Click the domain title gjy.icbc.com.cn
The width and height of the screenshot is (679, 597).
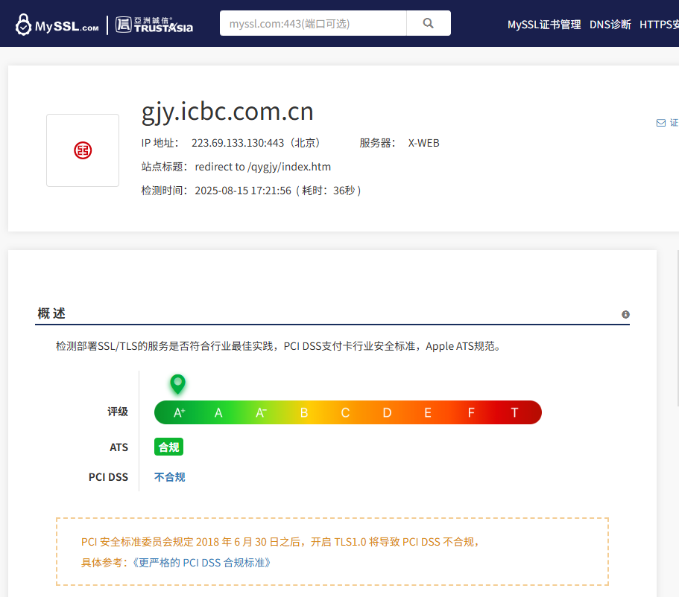227,112
